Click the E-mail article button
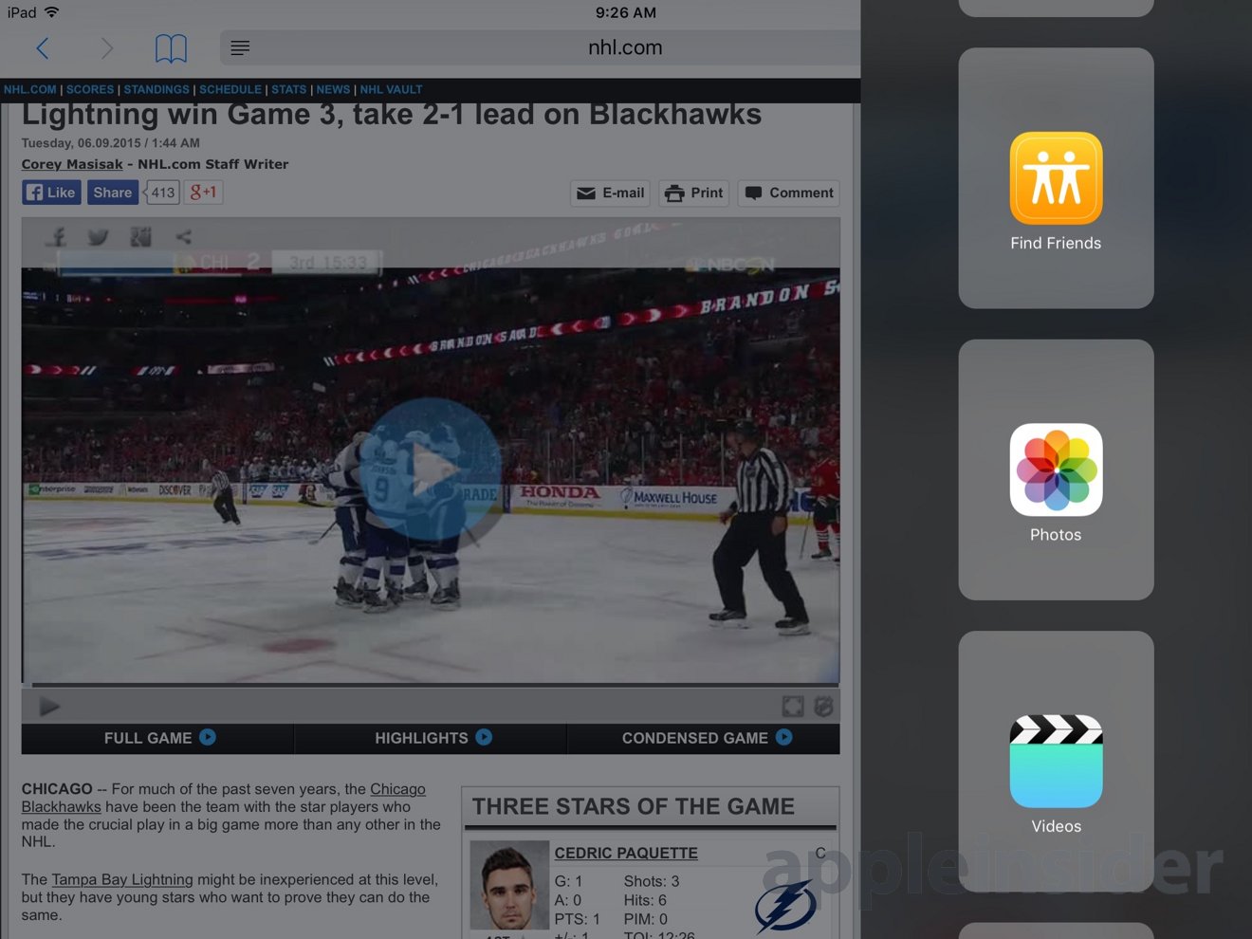This screenshot has height=939, width=1252. (611, 193)
